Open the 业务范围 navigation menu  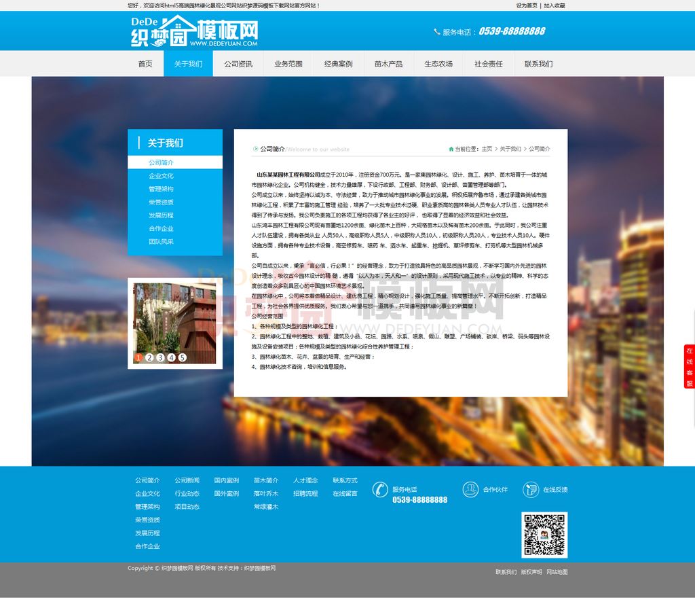pyautogui.click(x=288, y=64)
